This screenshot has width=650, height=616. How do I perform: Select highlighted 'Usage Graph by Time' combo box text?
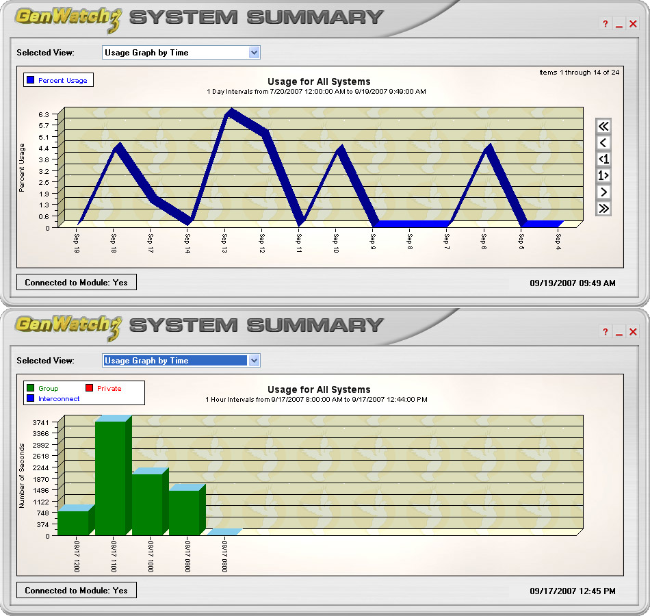tap(174, 361)
